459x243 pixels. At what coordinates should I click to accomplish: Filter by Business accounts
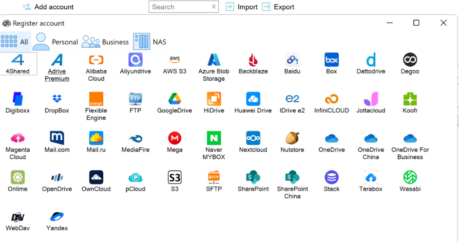point(105,41)
